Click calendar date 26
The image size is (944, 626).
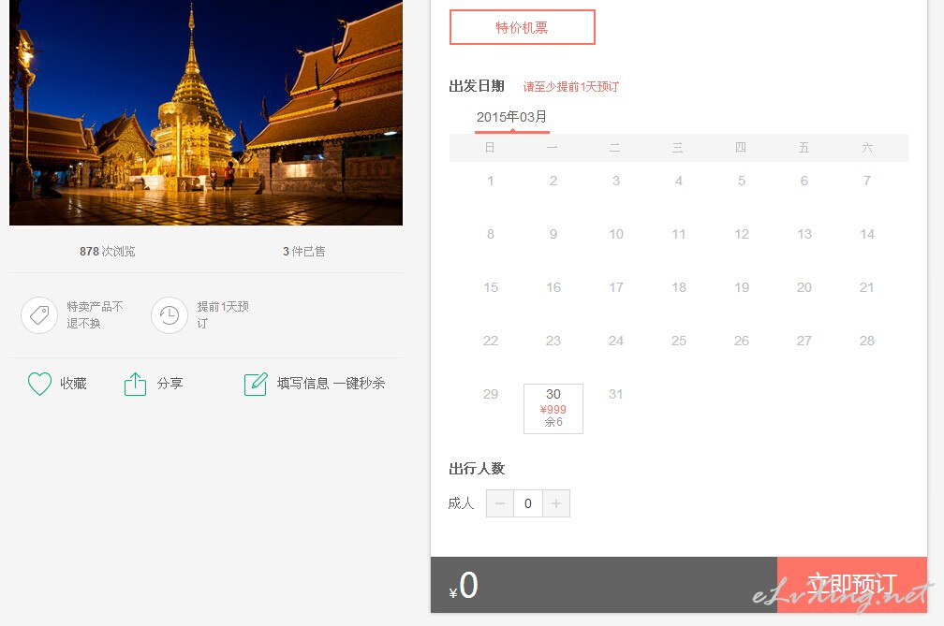point(742,341)
